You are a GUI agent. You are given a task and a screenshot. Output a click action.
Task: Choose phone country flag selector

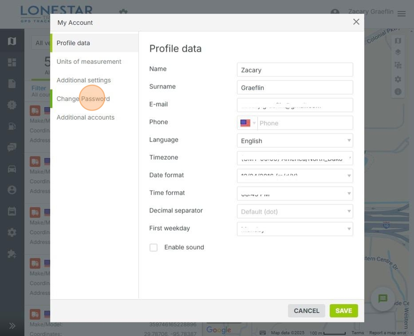(x=247, y=123)
